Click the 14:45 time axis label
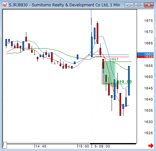 click(x=41, y=146)
